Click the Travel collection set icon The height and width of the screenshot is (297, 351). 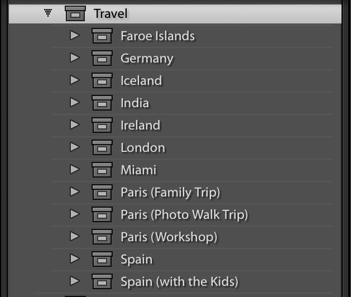(75, 13)
